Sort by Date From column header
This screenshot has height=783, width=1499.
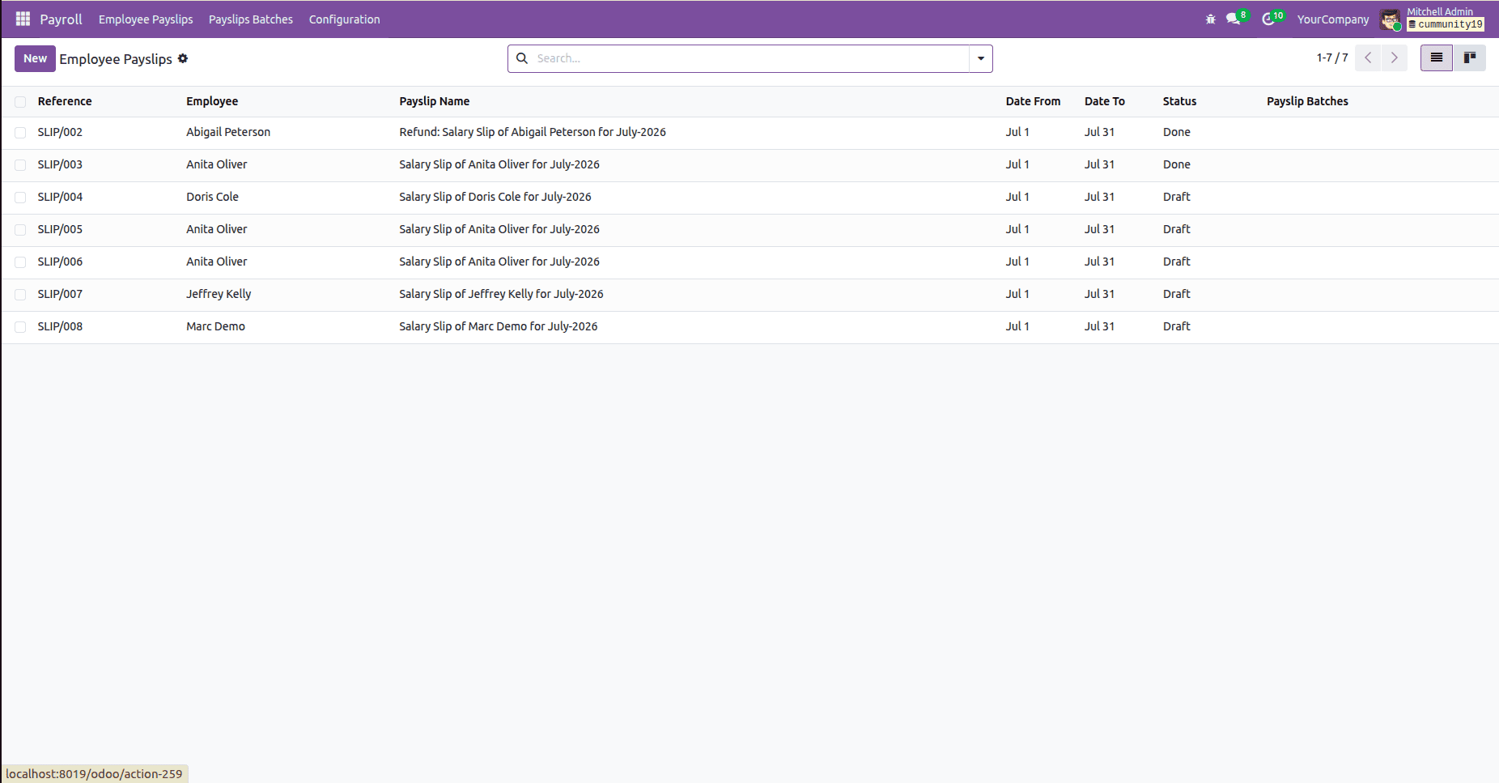1033,101
